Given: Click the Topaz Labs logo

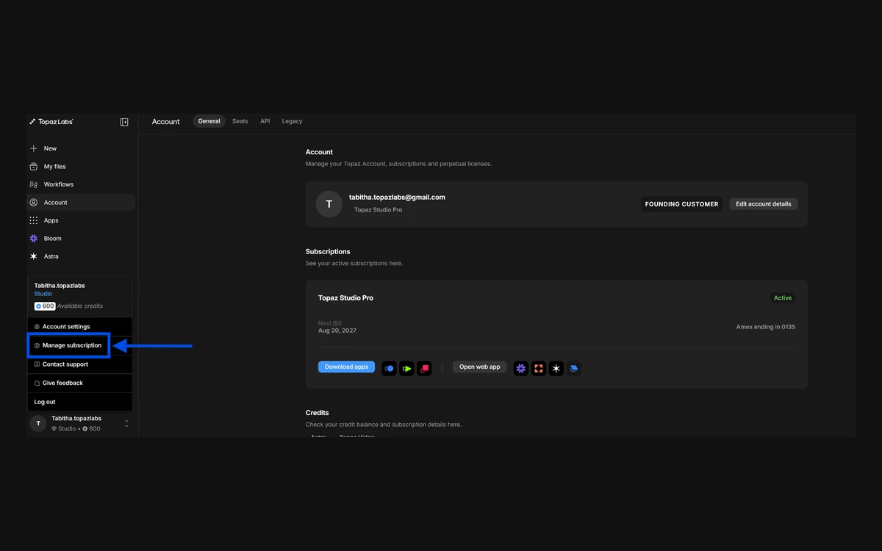Looking at the screenshot, I should (51, 121).
